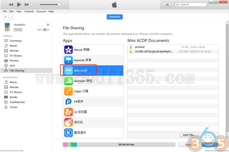The height and width of the screenshot is (152, 229).
Task: Click the list view icon
Action: coord(167,5)
